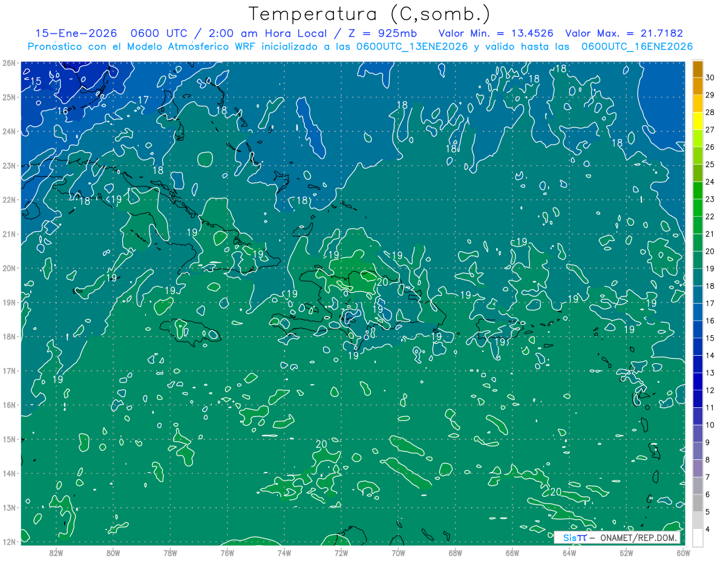Click the color scale label '26'
This screenshot has height=561, width=726.
point(710,147)
